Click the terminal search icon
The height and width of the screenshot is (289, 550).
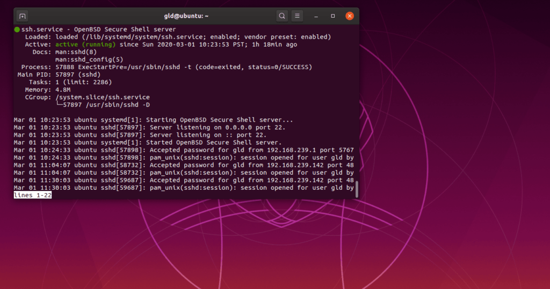coord(281,16)
